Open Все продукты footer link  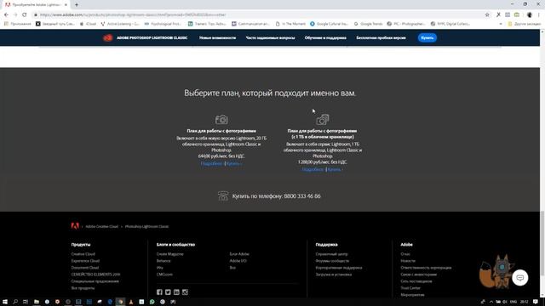83,288
